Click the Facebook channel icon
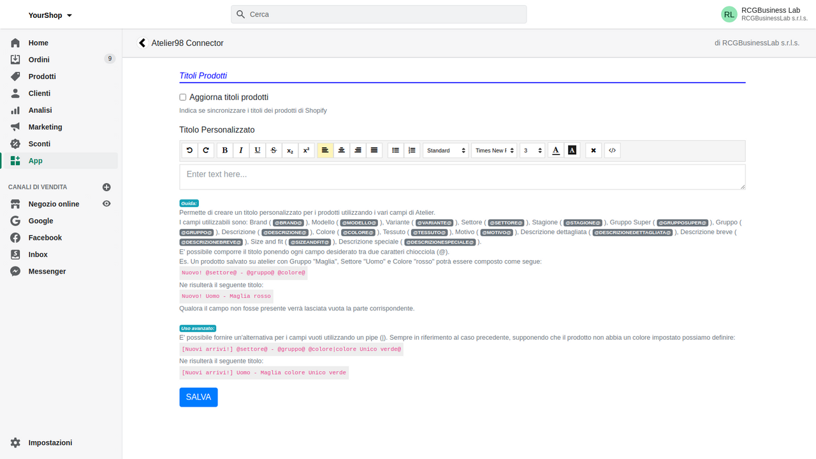816x459 pixels. click(x=15, y=238)
